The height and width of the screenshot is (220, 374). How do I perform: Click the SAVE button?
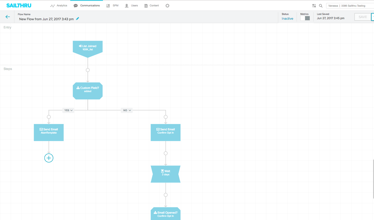point(363,17)
